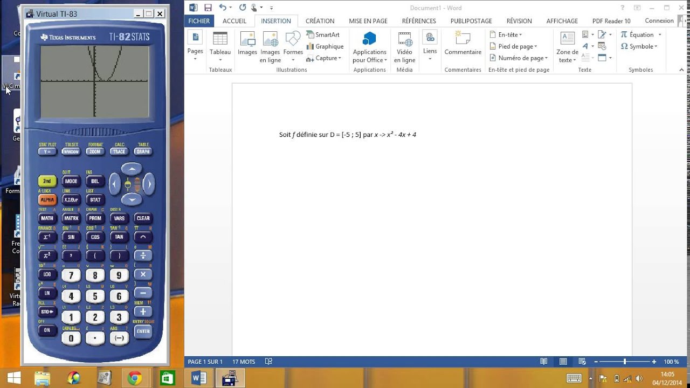Click the calculator CLEAR key
Image resolution: width=690 pixels, height=388 pixels.
[143, 218]
